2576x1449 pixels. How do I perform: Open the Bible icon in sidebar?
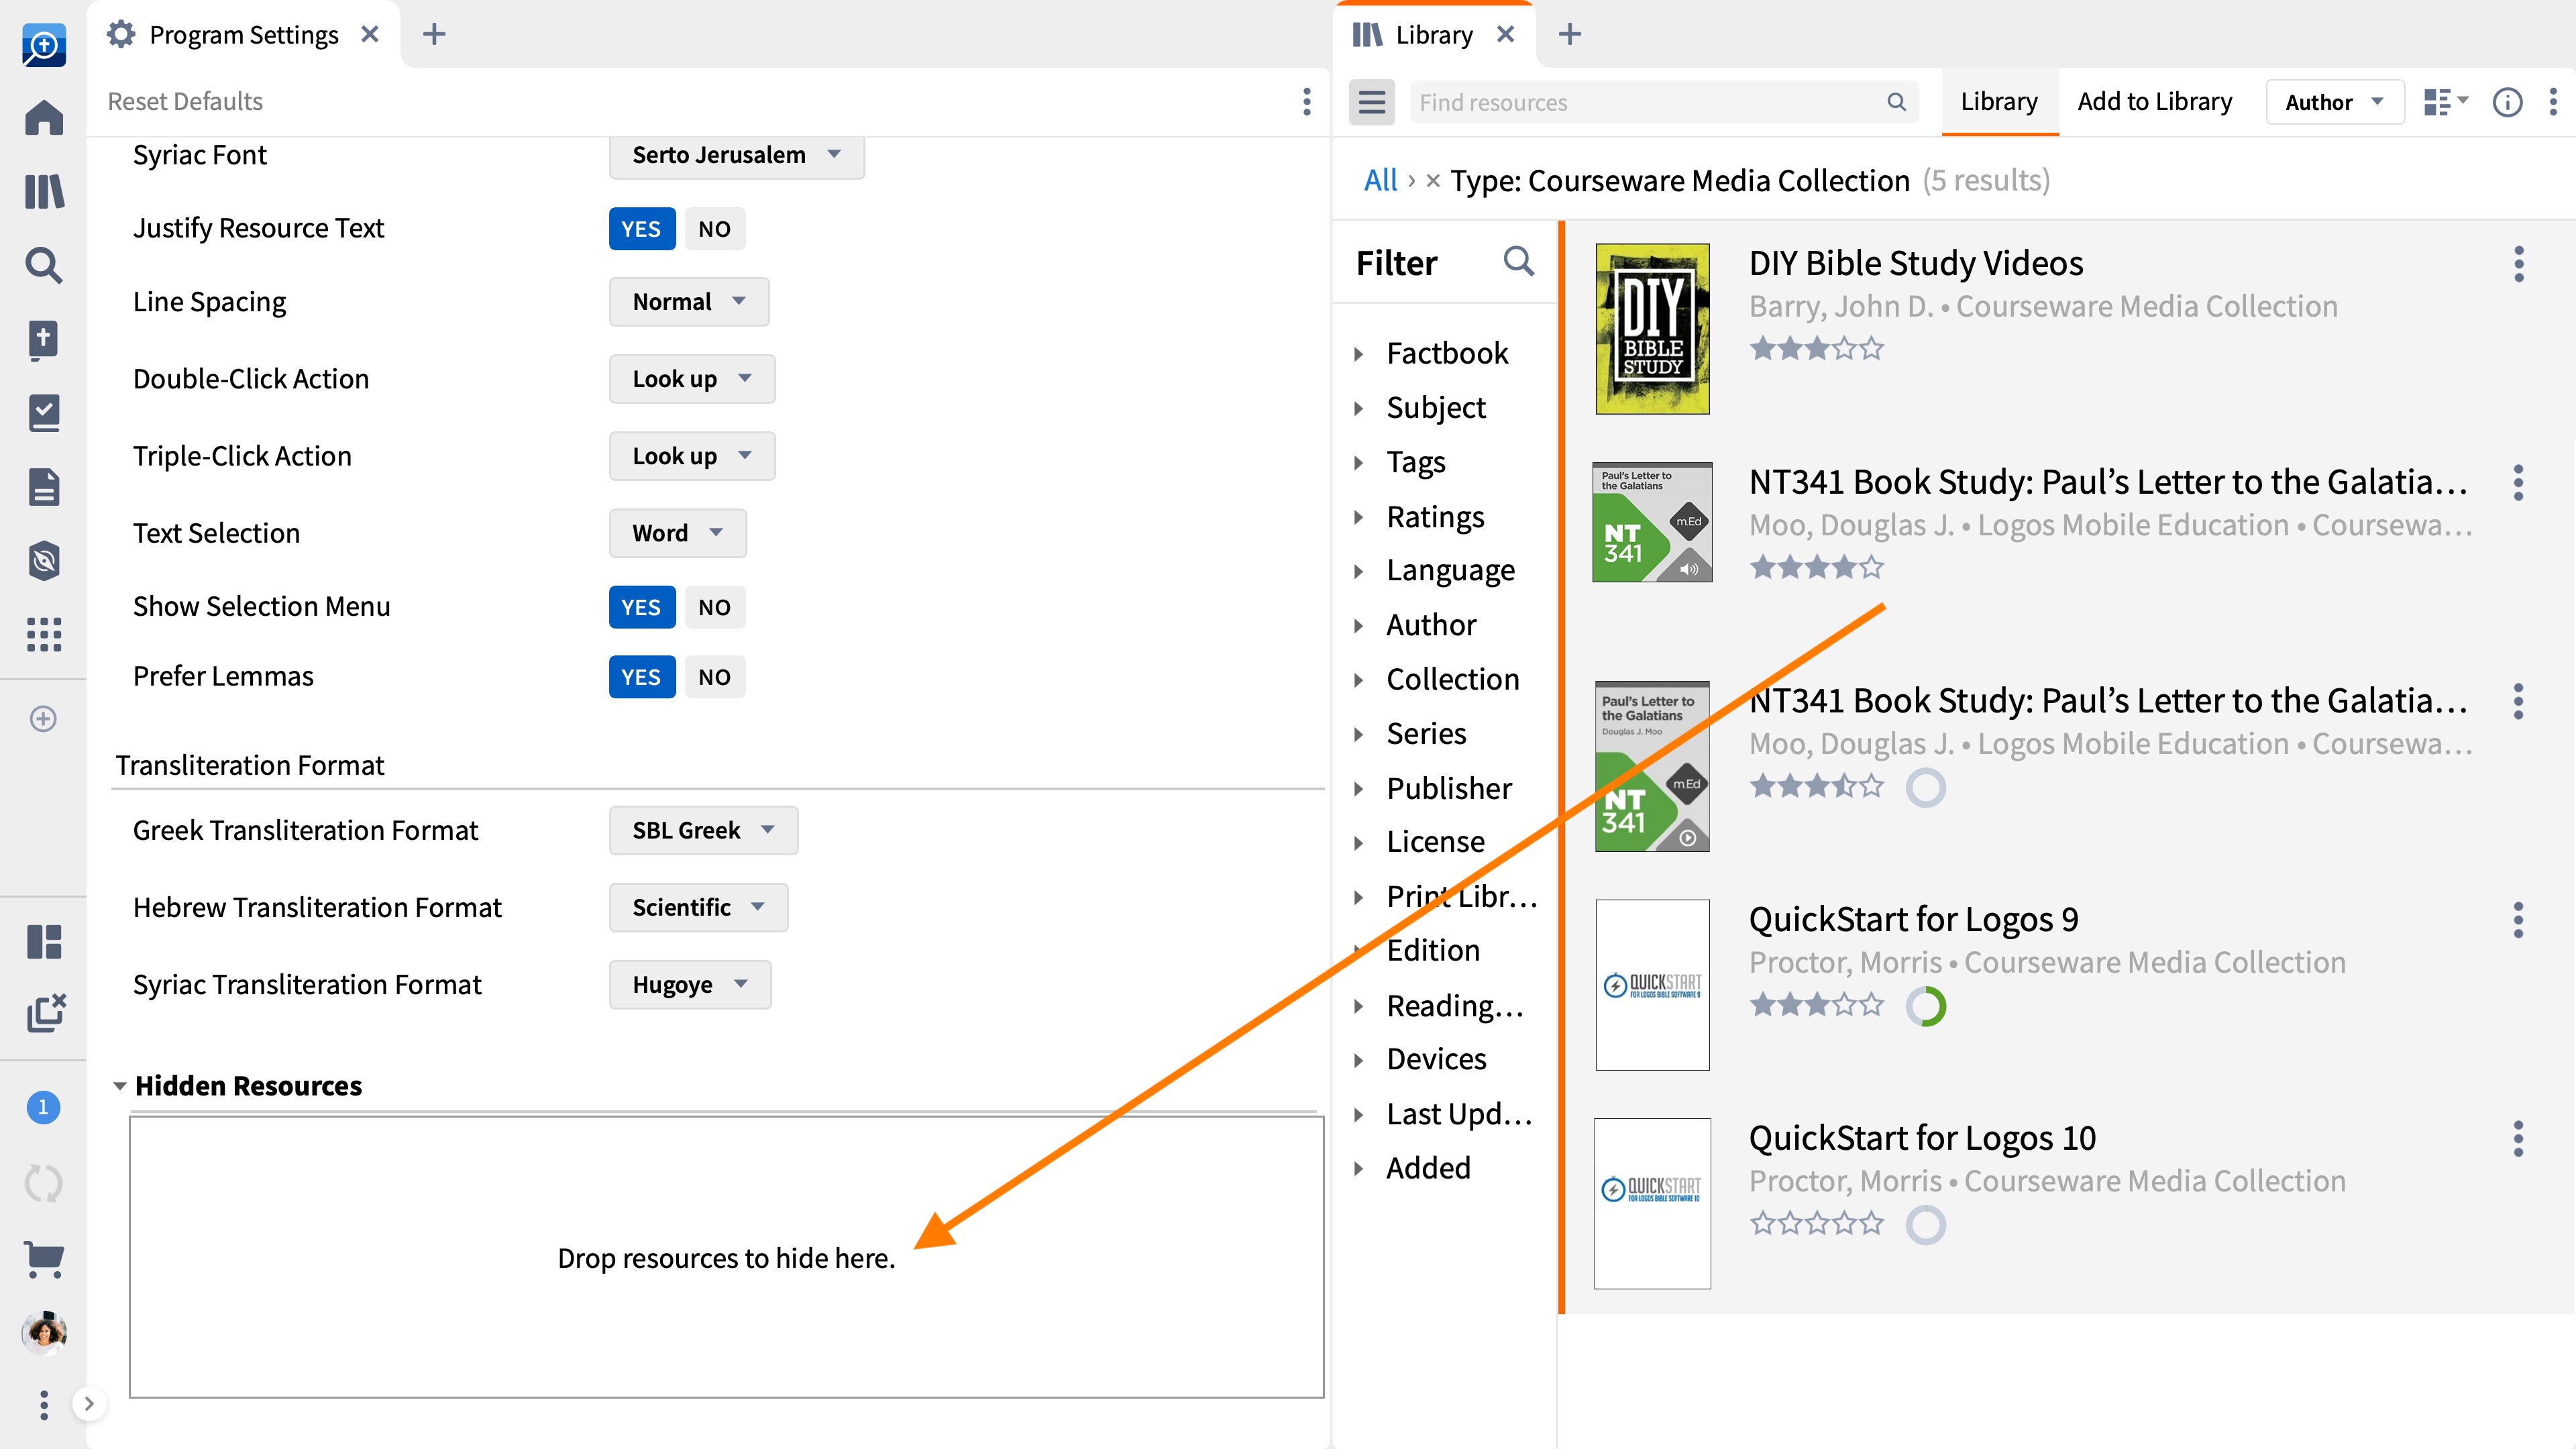(x=44, y=340)
